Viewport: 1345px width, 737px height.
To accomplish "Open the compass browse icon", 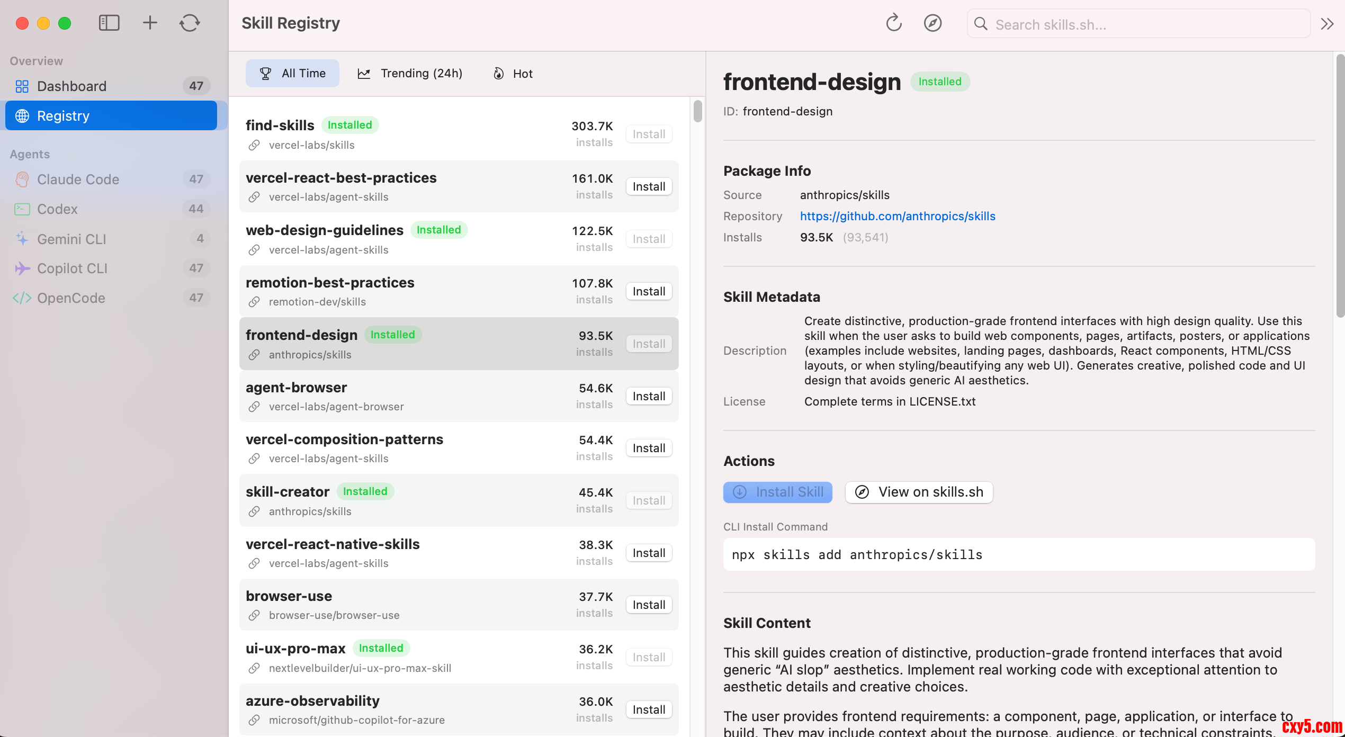I will pos(932,23).
